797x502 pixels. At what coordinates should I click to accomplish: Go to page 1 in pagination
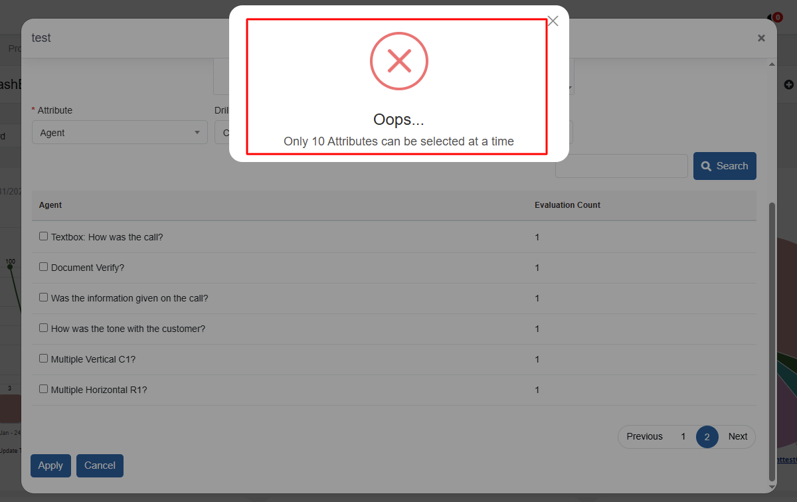[x=683, y=437]
